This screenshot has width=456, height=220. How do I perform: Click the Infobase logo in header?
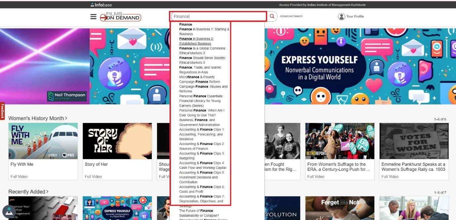tap(101, 5)
